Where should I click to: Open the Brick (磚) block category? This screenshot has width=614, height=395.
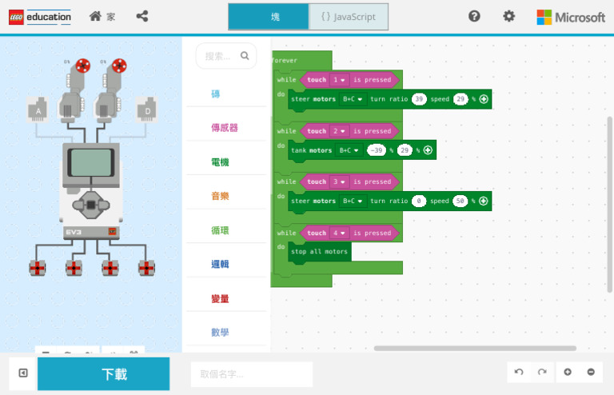(x=226, y=94)
